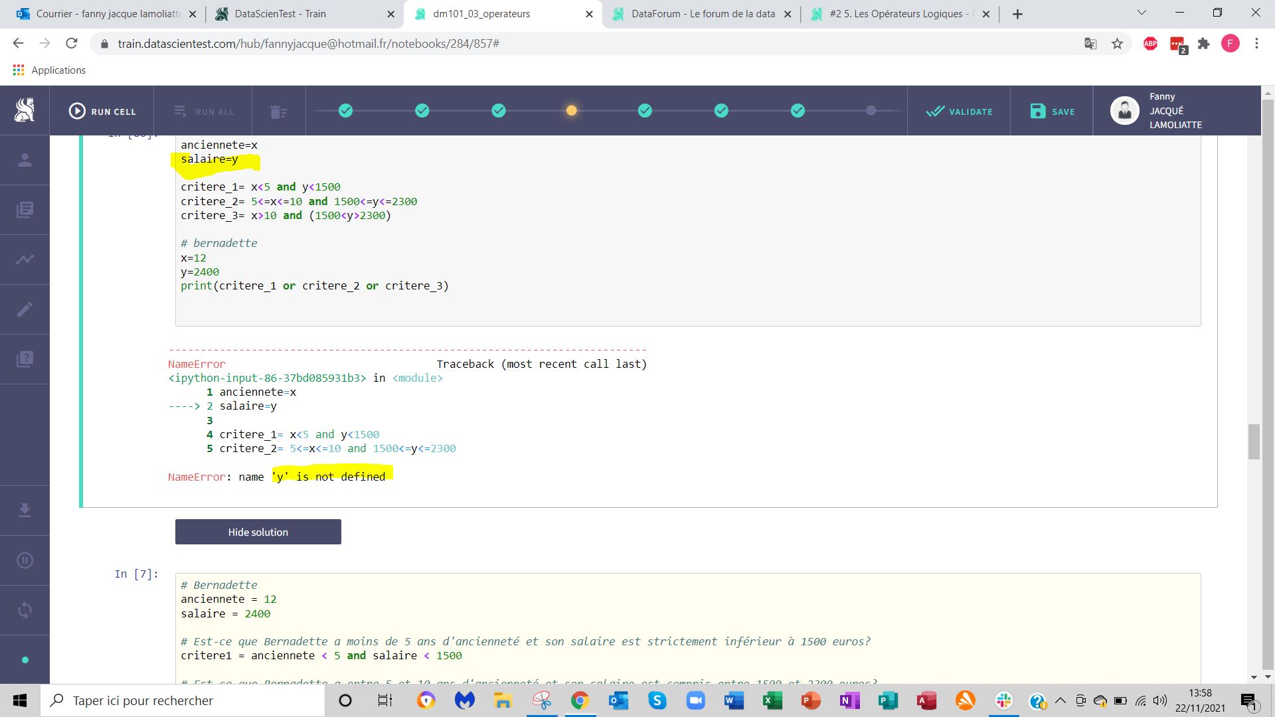
Task: Click the restart refresh sidebar icon
Action: [25, 610]
